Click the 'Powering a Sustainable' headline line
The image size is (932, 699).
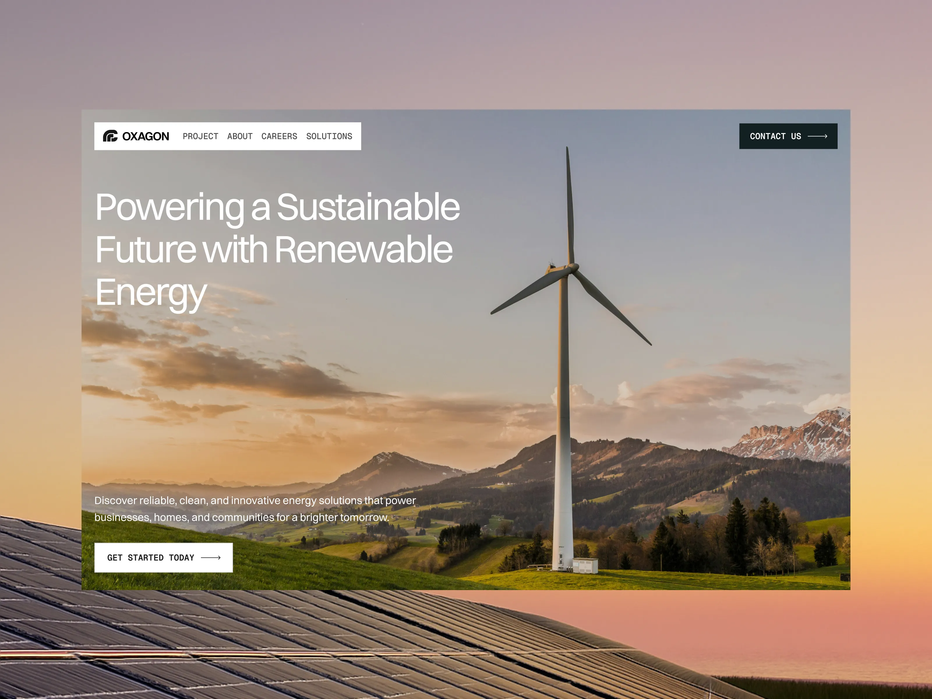click(x=277, y=207)
